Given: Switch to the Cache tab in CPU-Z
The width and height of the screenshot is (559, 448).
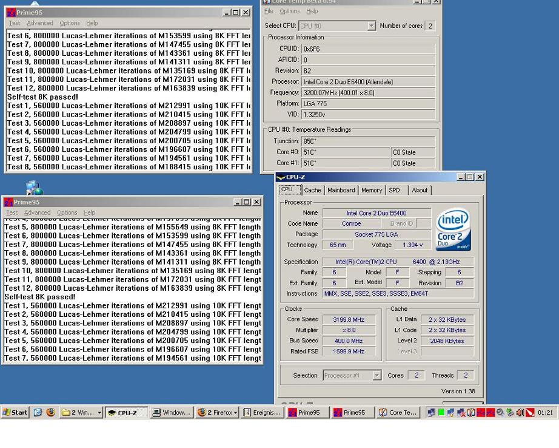Looking at the screenshot, I should (313, 190).
